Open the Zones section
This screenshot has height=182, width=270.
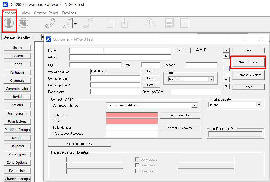click(17, 64)
